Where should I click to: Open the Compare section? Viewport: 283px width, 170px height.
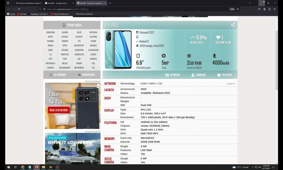[x=198, y=75]
